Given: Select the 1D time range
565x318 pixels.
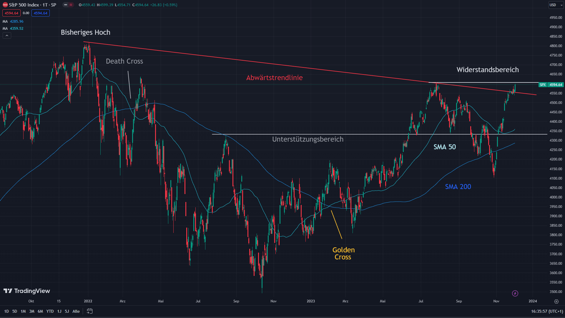Looking at the screenshot, I should (6, 311).
